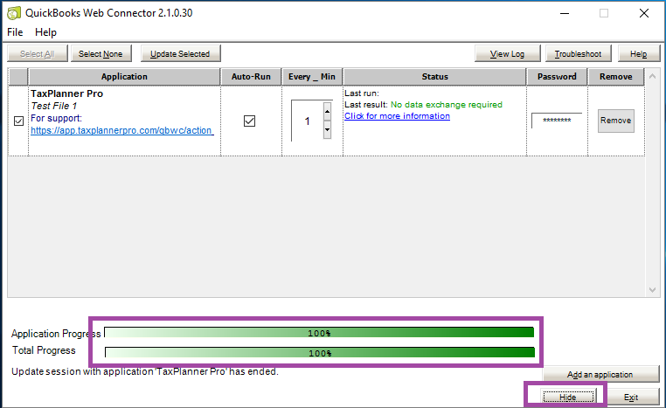Screen dimensions: 666x408
Task: Click the list scrollbar up arrow
Action: [x=652, y=76]
